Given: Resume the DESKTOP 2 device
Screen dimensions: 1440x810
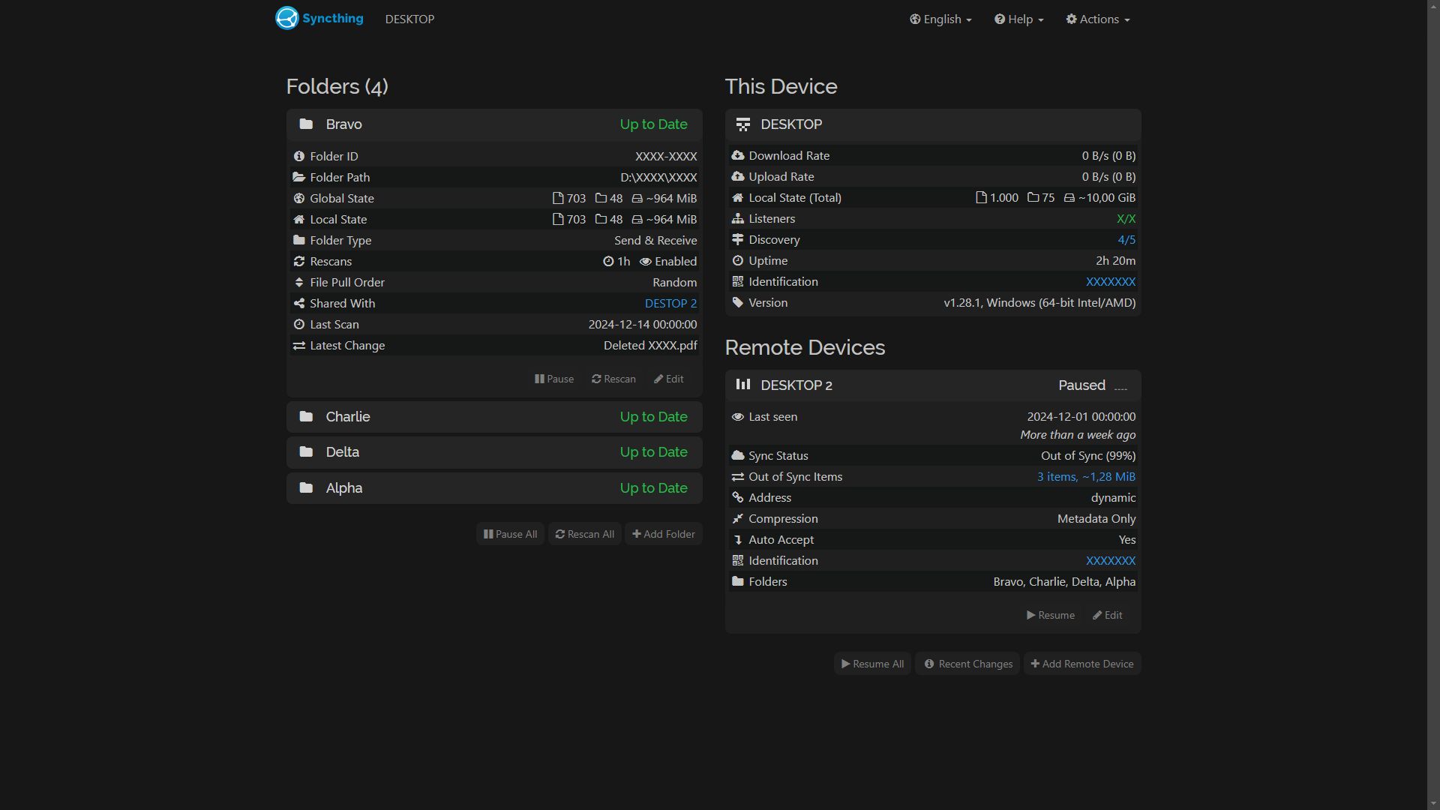Looking at the screenshot, I should (x=1051, y=615).
